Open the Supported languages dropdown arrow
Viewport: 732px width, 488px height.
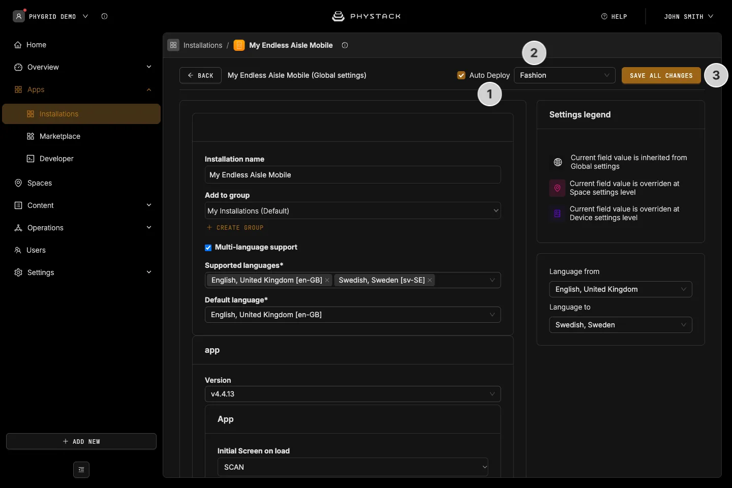click(x=492, y=280)
